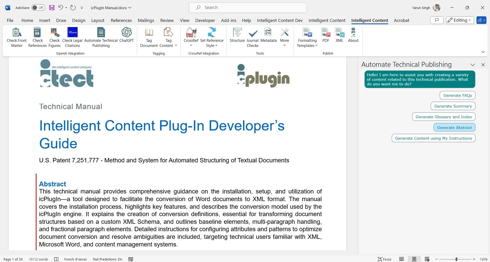Click the French (France) language indicator
This screenshot has width=490, height=262.
tap(75, 259)
